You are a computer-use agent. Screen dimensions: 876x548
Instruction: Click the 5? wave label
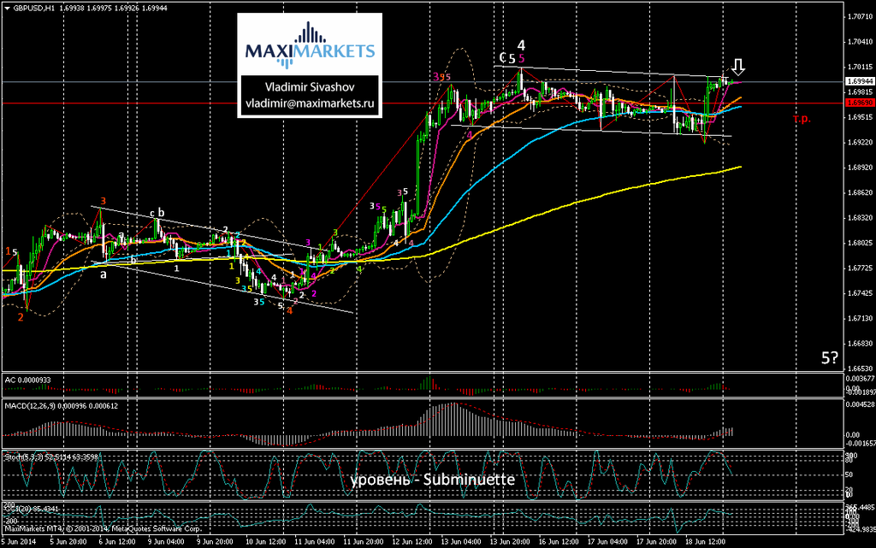coord(830,357)
